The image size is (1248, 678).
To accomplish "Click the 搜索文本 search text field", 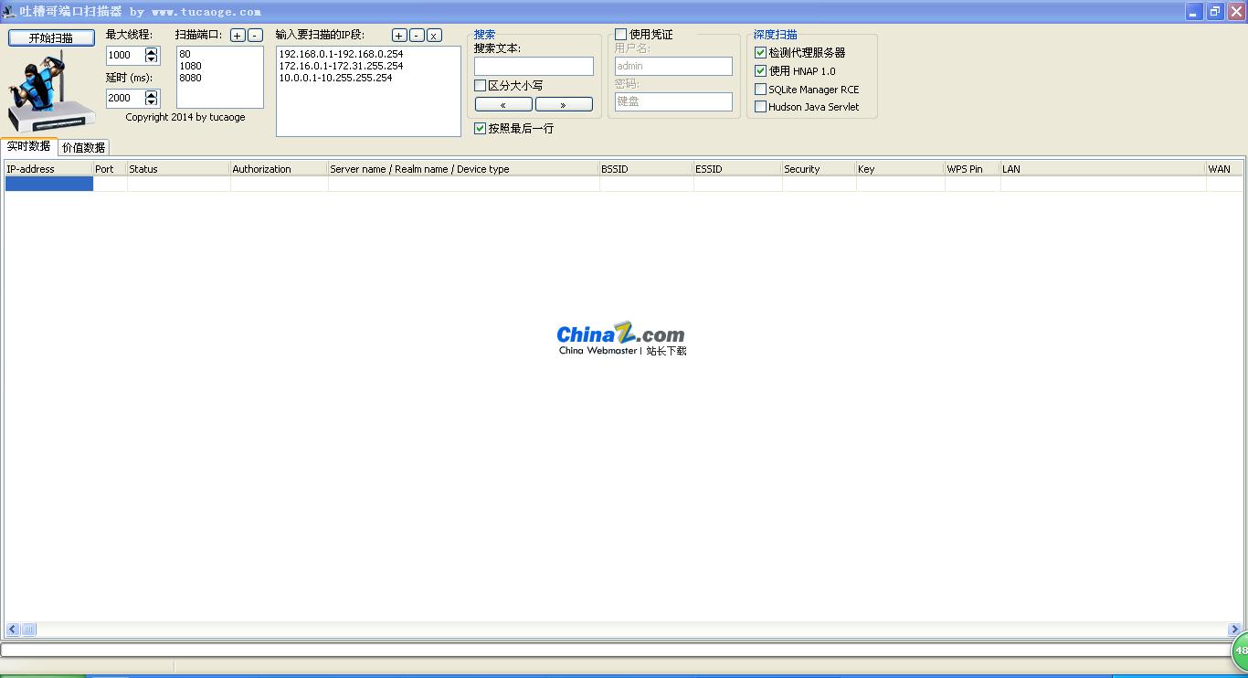I will 534,66.
